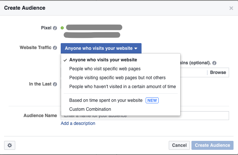The width and height of the screenshot is (238, 155).
Task: Click the NEW badge
Action: (x=152, y=100)
